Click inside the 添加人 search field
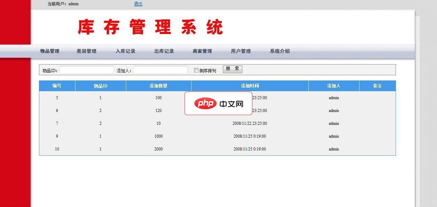The image size is (437, 207). coord(160,69)
